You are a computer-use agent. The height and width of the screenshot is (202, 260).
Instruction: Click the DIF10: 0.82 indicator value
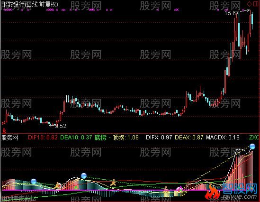(x=43, y=138)
